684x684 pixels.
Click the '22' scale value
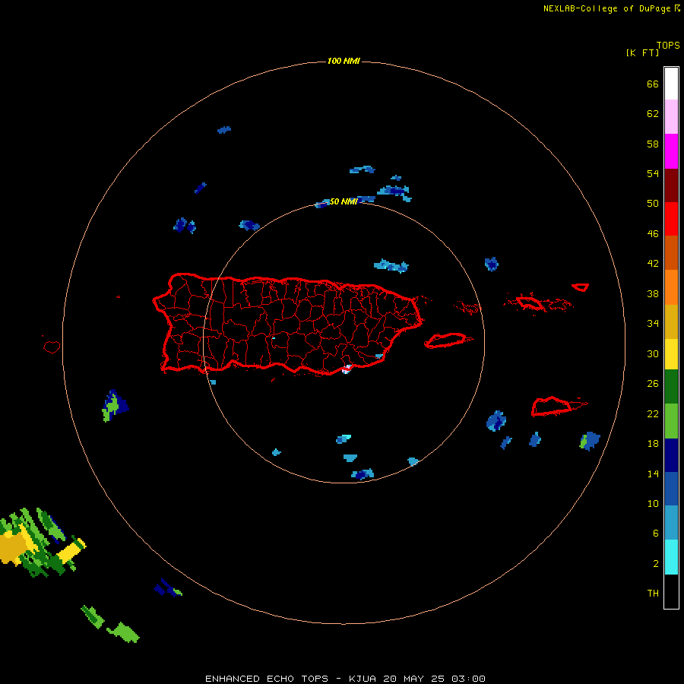tap(653, 414)
